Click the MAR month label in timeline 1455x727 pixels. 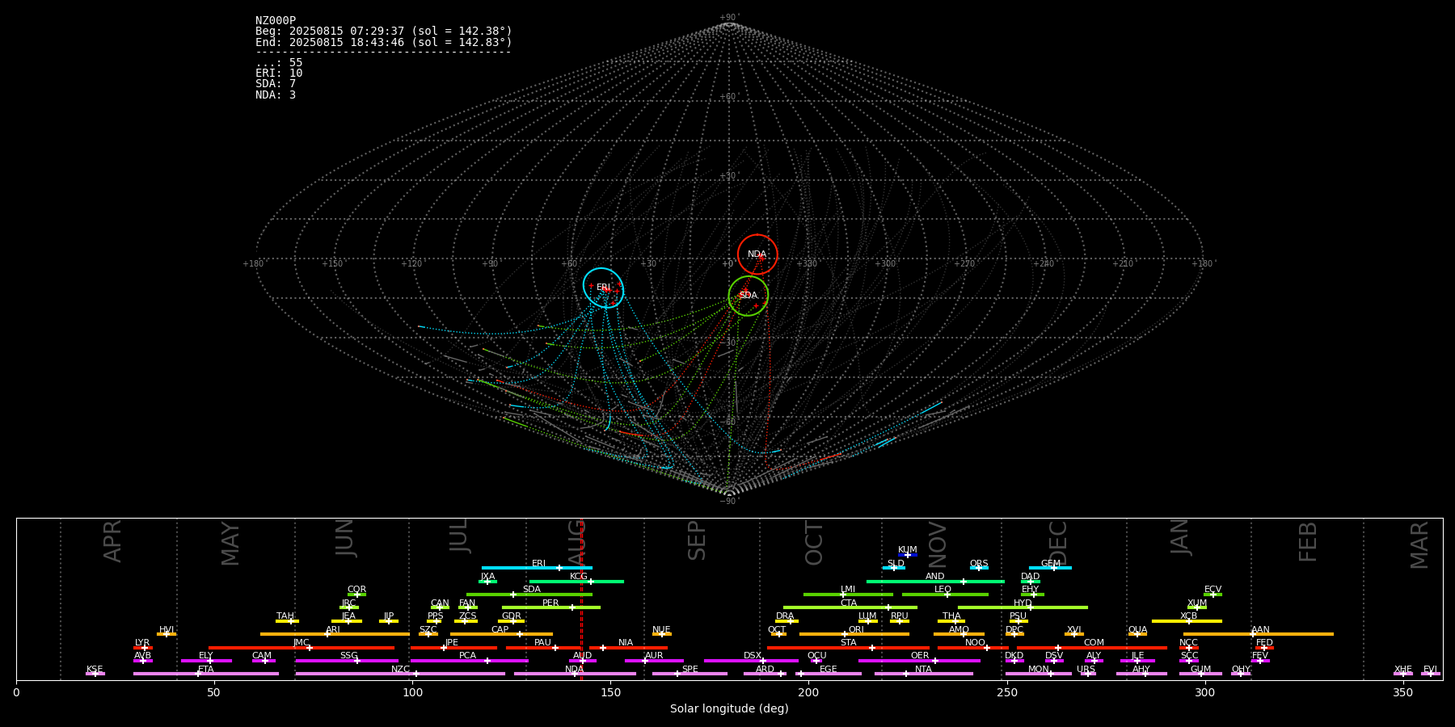(1419, 544)
